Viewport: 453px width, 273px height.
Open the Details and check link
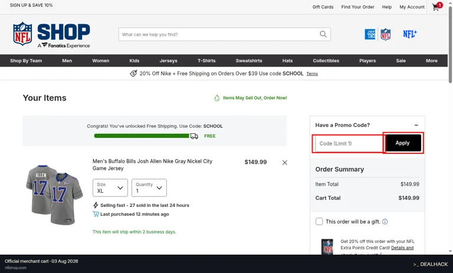pos(402,248)
